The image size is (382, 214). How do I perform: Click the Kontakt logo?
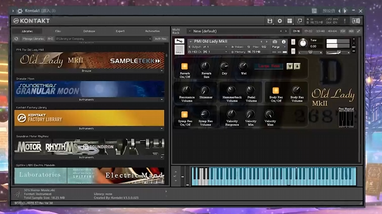[x=32, y=21]
